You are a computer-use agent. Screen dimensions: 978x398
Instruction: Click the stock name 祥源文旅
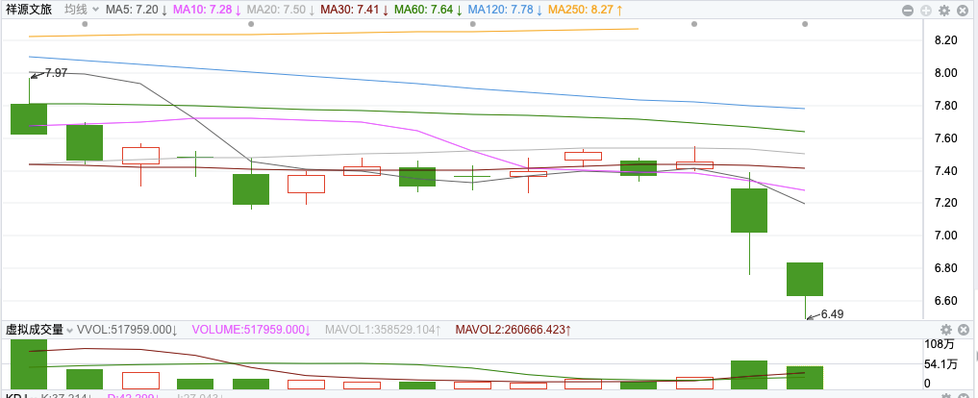click(x=29, y=10)
